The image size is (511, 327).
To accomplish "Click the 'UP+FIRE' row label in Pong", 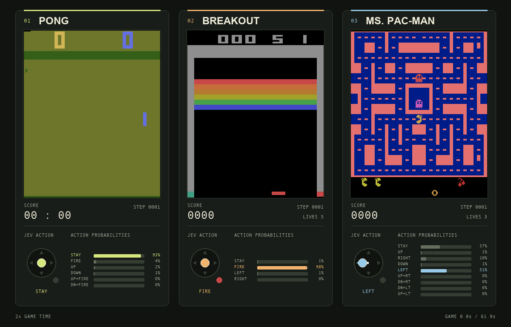I will (x=80, y=280).
